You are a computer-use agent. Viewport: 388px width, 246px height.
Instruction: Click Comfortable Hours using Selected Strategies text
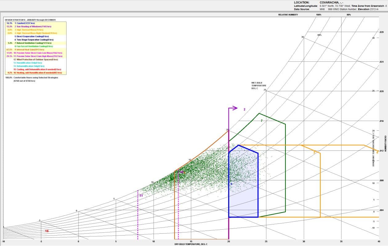(x=36, y=78)
